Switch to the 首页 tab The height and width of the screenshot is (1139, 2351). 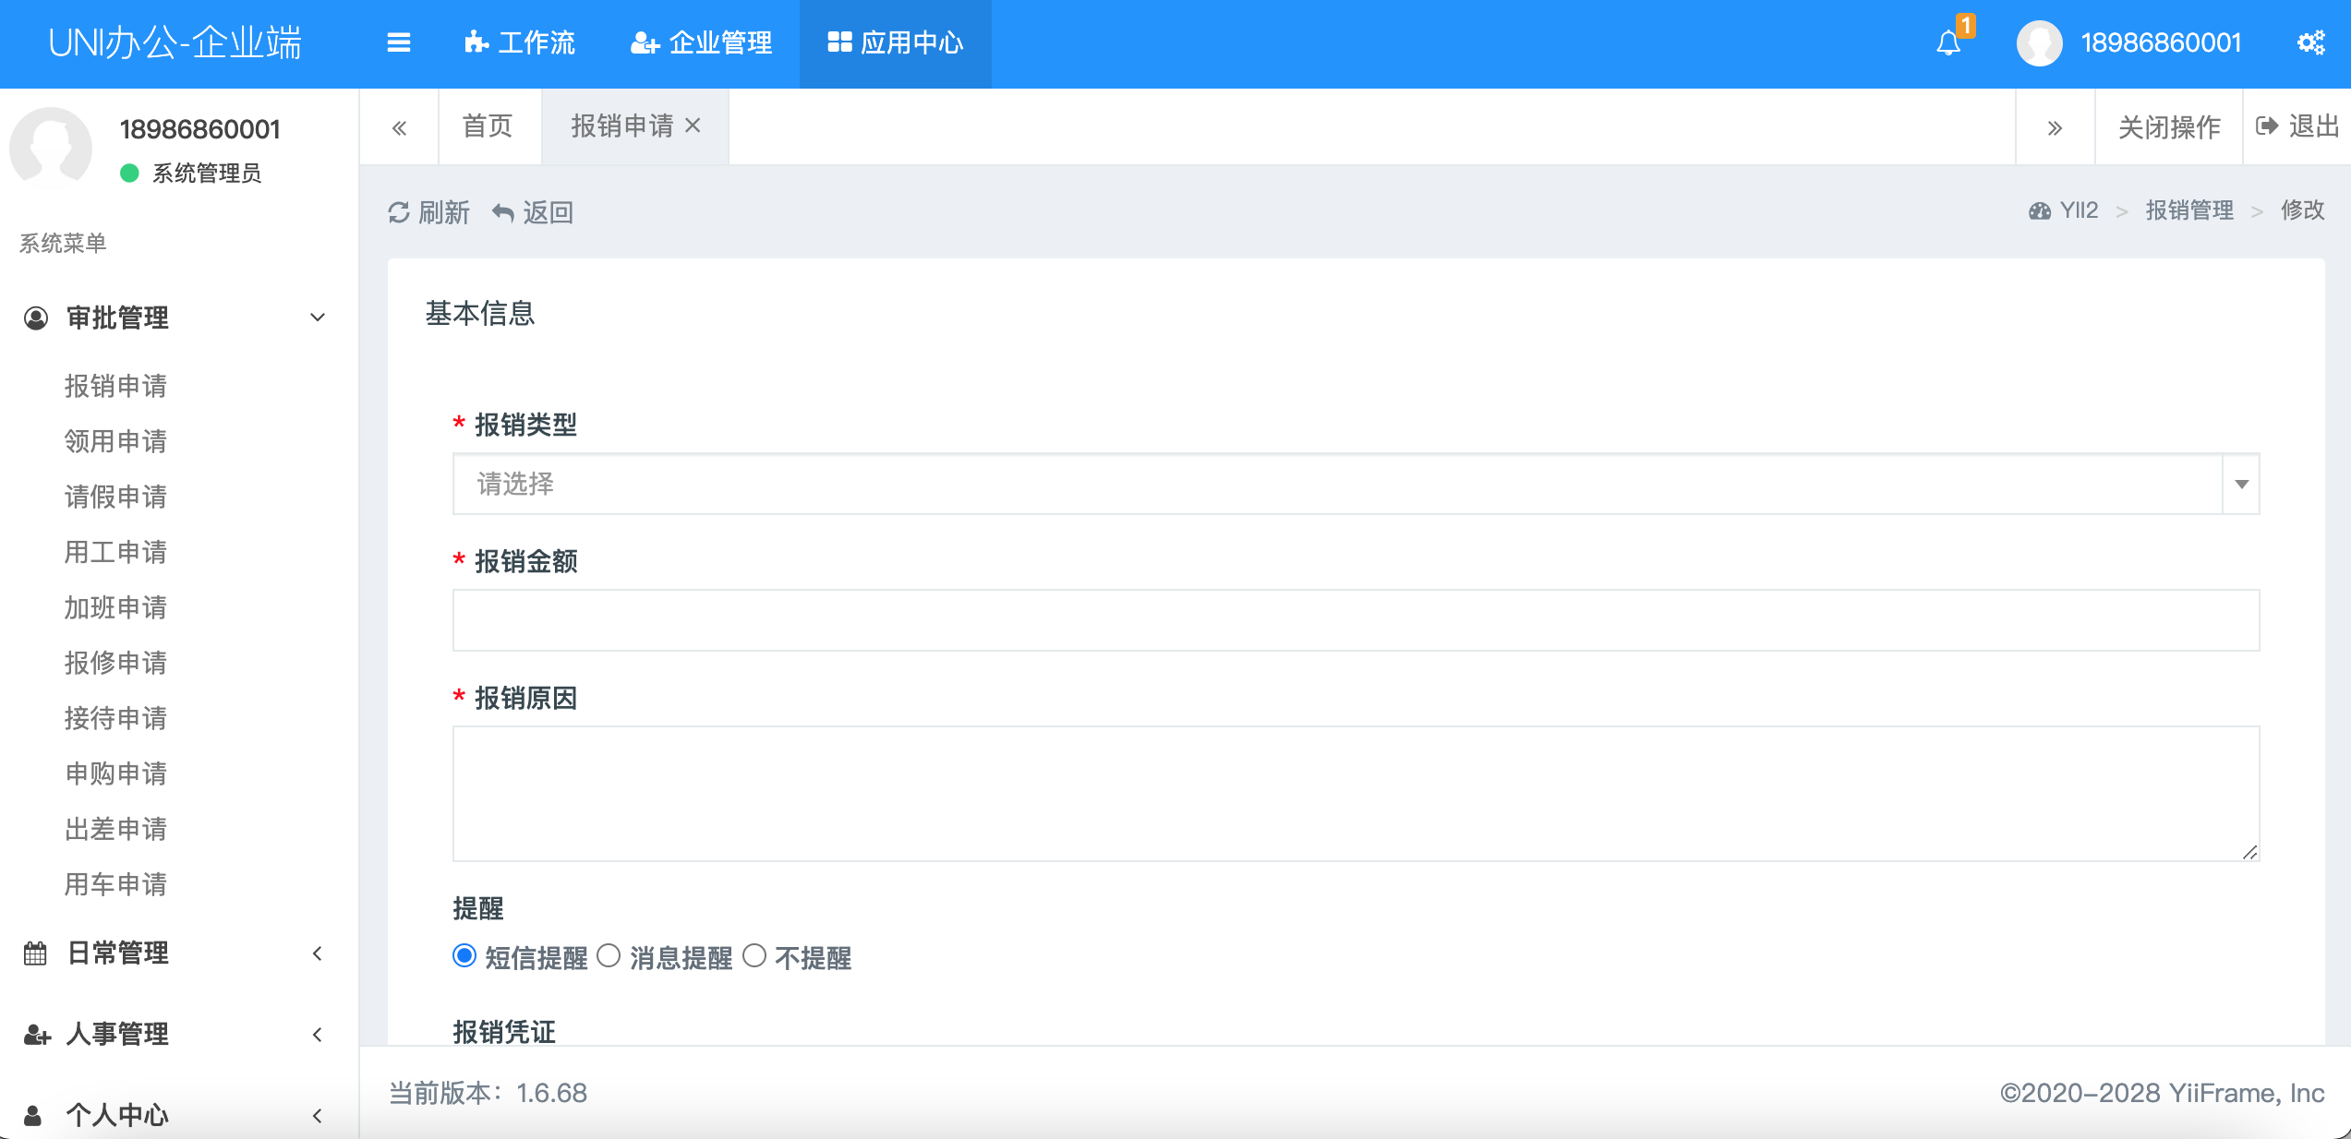click(488, 126)
